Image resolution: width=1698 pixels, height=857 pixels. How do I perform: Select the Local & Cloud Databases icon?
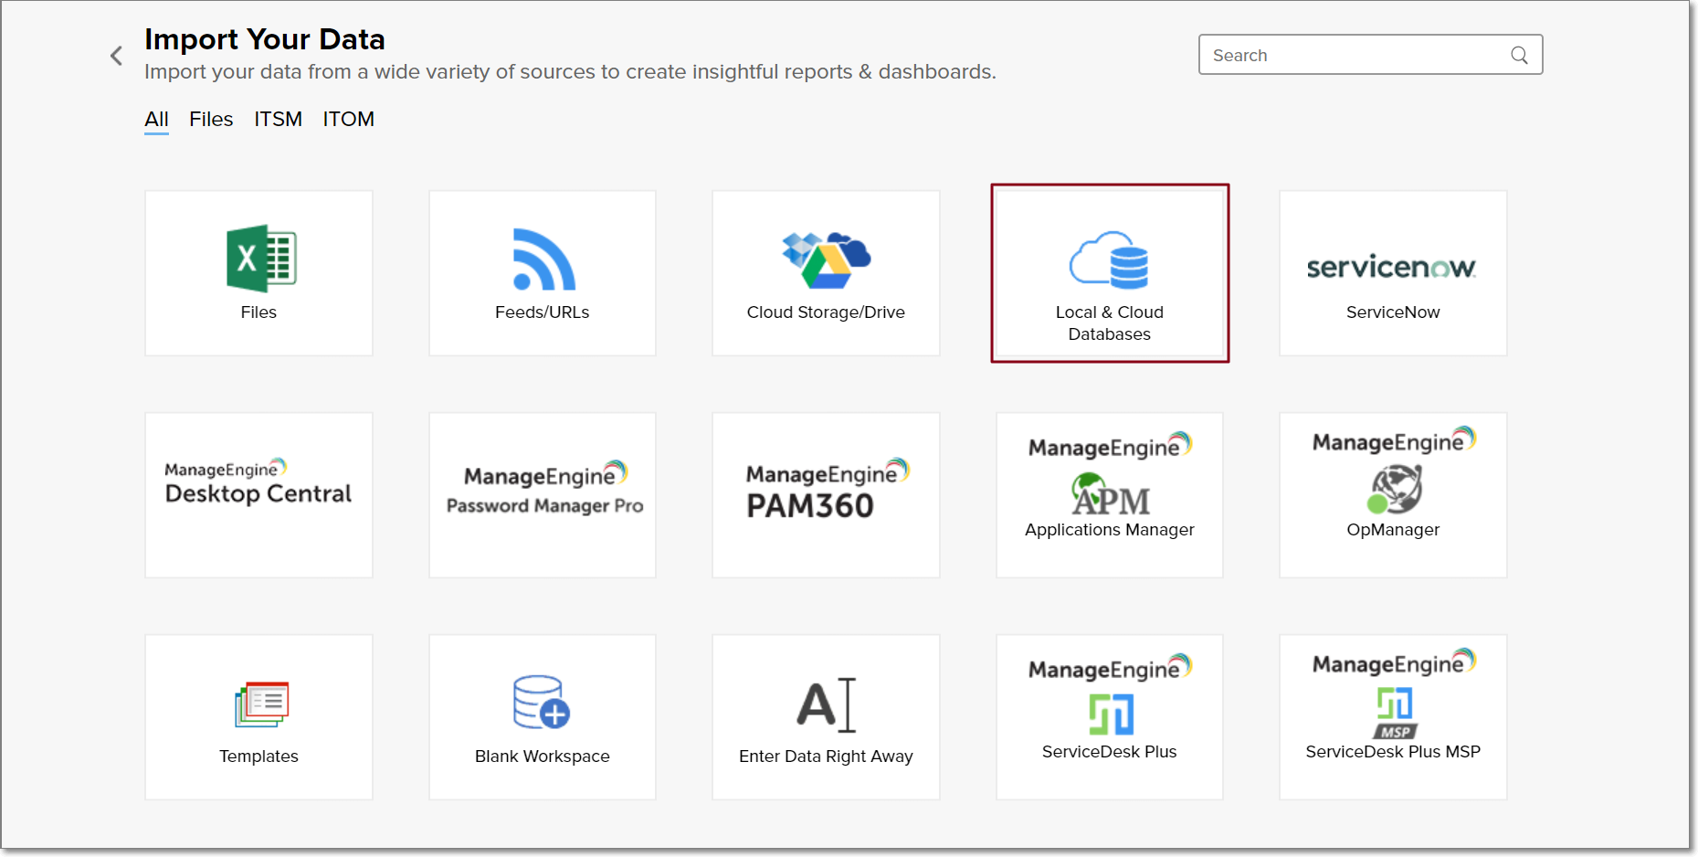point(1109,259)
